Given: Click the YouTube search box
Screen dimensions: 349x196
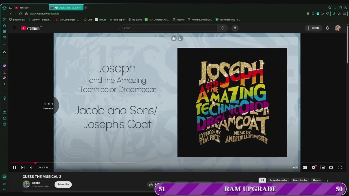Looking at the screenshot, I should click(x=168, y=28).
